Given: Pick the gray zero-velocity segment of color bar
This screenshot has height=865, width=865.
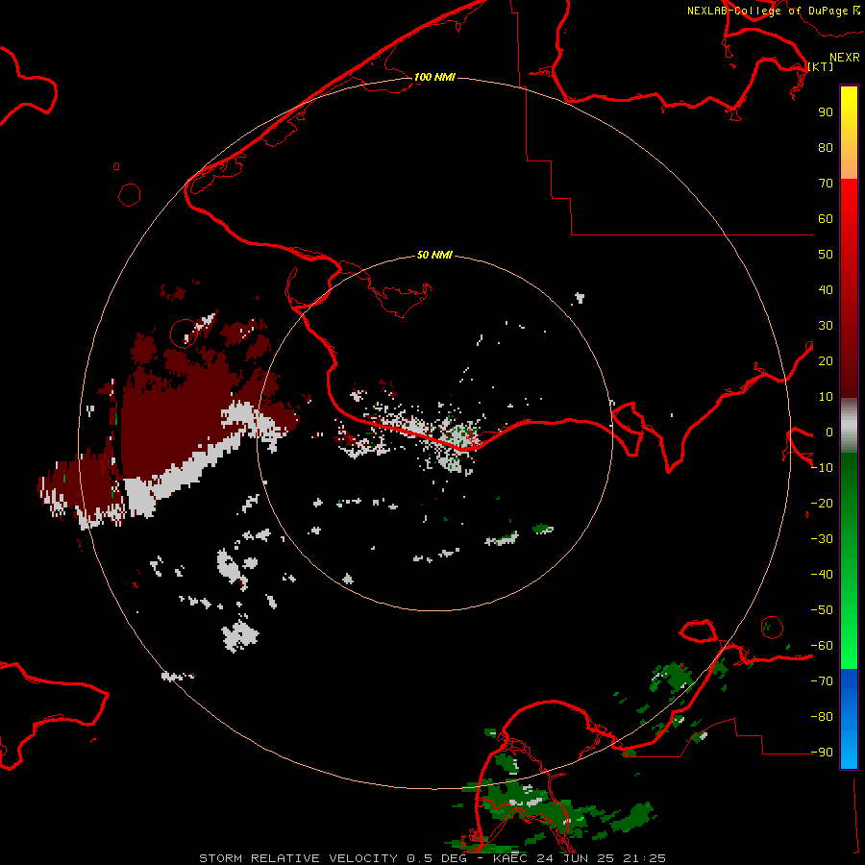Looking at the screenshot, I should click(x=849, y=426).
